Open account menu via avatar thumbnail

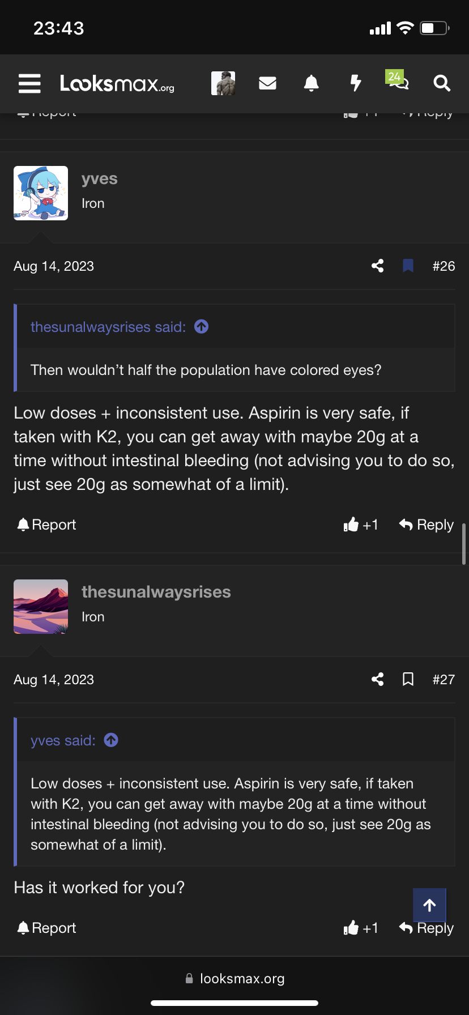click(x=223, y=83)
